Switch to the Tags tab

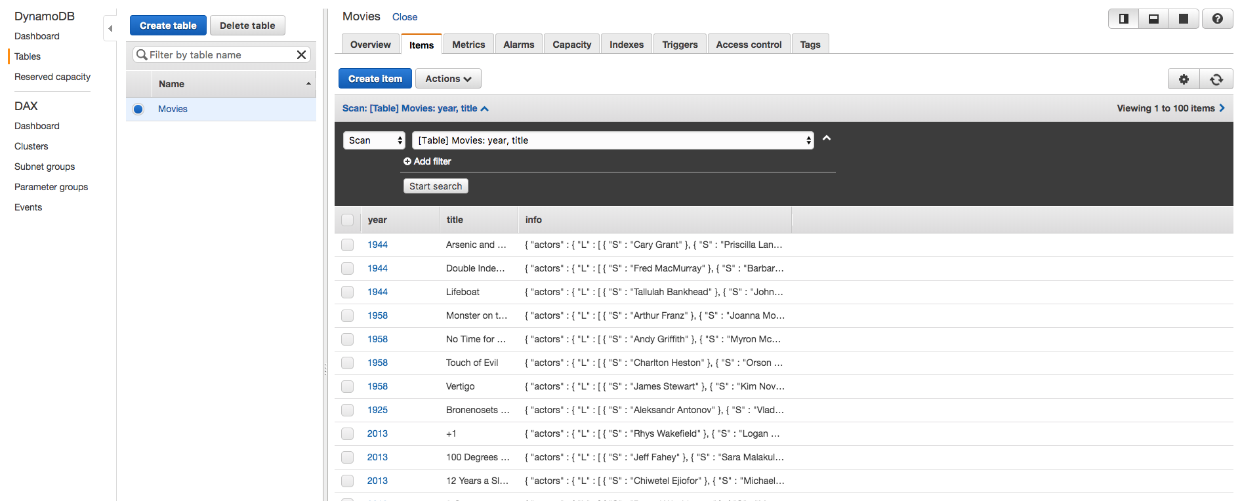pos(810,45)
